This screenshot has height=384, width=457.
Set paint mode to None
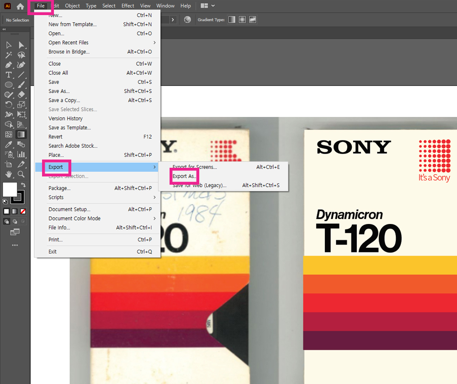tap(23, 211)
